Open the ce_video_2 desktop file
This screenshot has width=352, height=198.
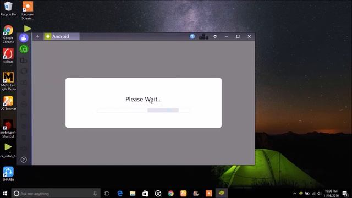click(8, 150)
